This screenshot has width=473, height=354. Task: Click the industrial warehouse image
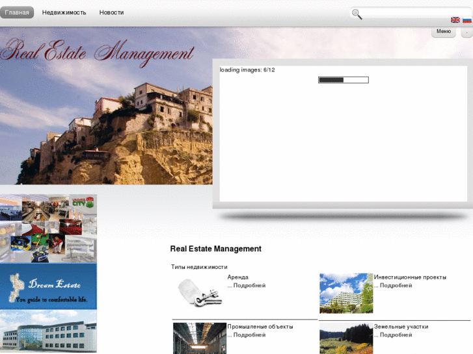[x=200, y=338]
